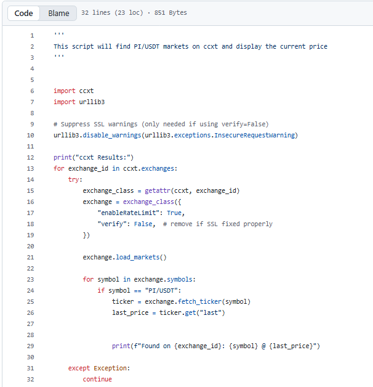
Task: Click 'load_markets' on line 21
Action: [137, 258]
